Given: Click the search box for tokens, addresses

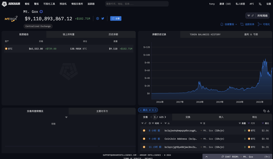Looking at the screenshot, I should coord(137,4).
